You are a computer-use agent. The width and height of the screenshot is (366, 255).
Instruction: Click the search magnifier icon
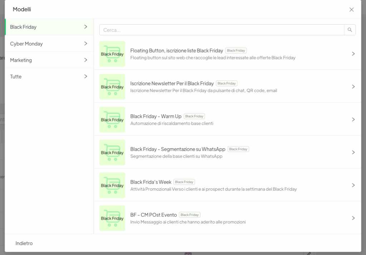coord(350,30)
